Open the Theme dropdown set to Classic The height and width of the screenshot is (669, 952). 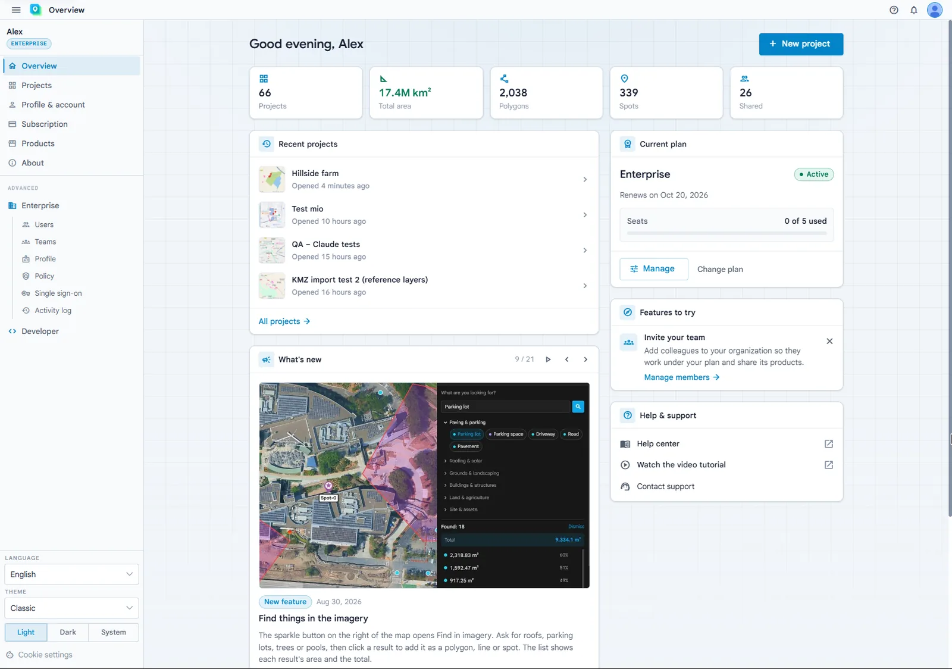[x=71, y=608]
